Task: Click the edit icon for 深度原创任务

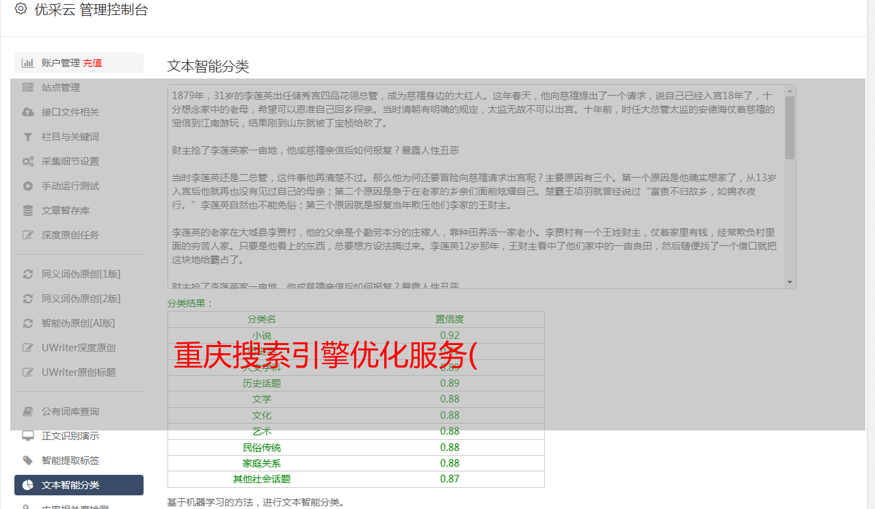Action: click(28, 235)
